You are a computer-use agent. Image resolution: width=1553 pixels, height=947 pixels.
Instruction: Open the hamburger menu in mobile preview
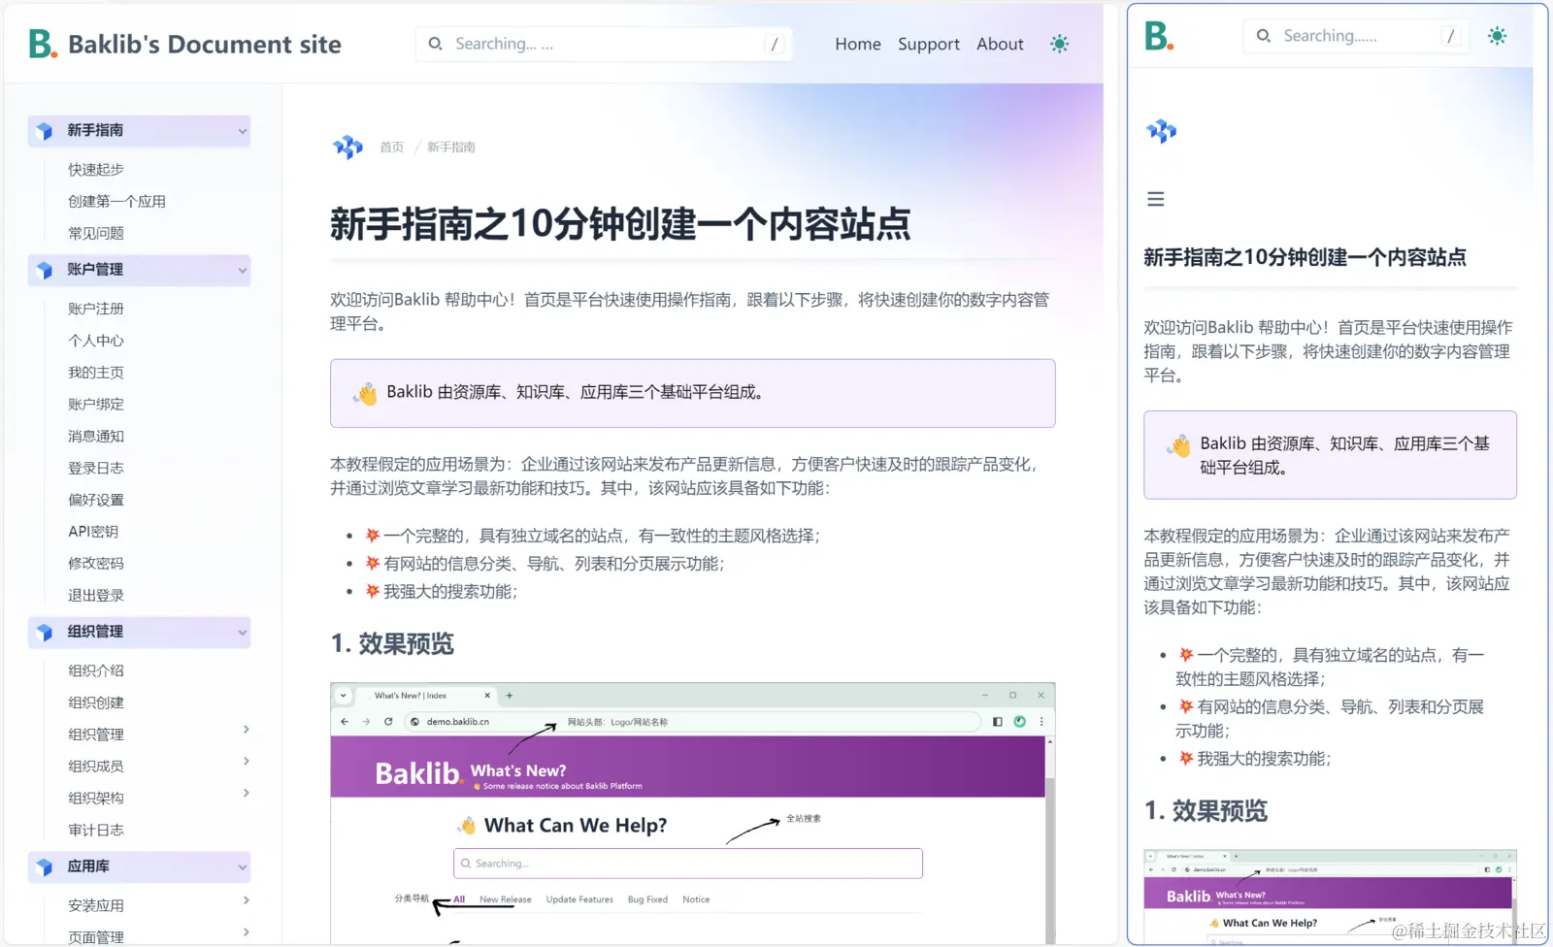[1155, 199]
